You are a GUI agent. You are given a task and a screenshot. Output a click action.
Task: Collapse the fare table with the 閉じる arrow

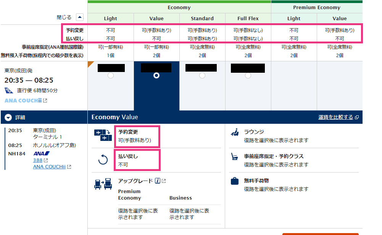point(80,17)
